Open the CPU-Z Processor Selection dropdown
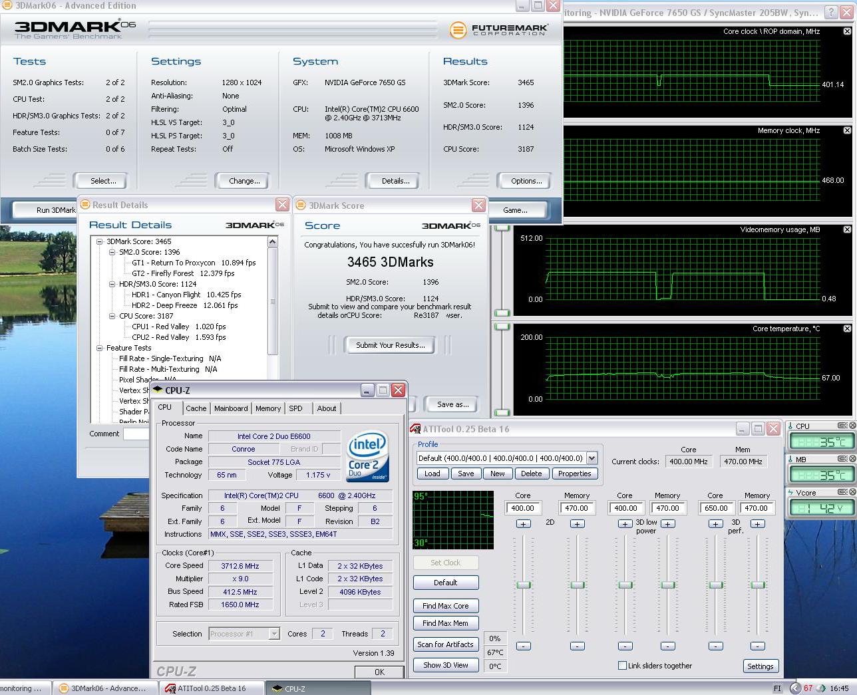Image resolution: width=857 pixels, height=695 pixels. (x=273, y=634)
